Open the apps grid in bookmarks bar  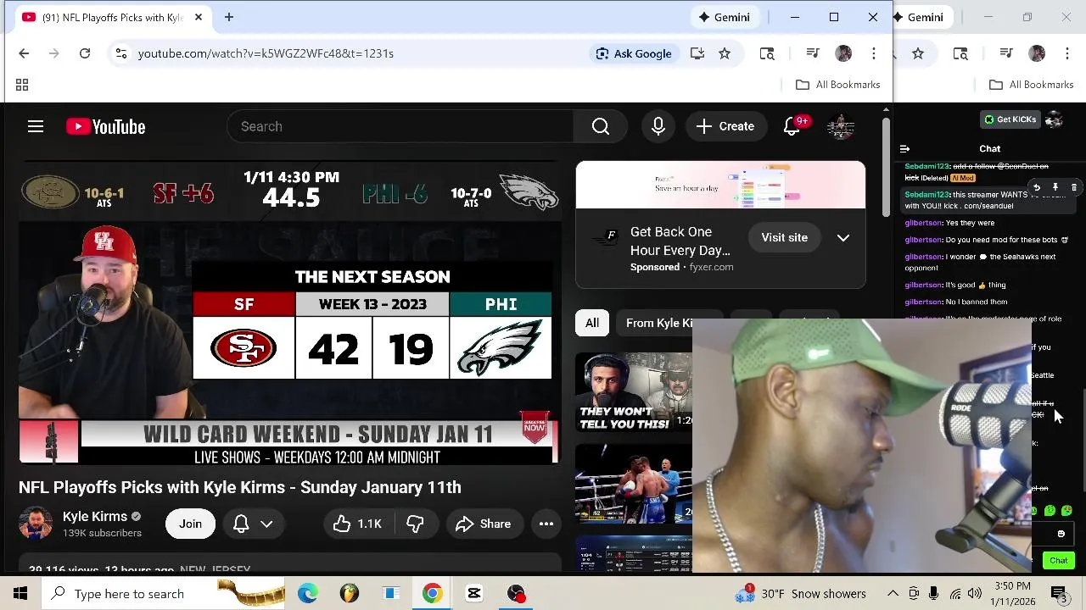pos(22,85)
